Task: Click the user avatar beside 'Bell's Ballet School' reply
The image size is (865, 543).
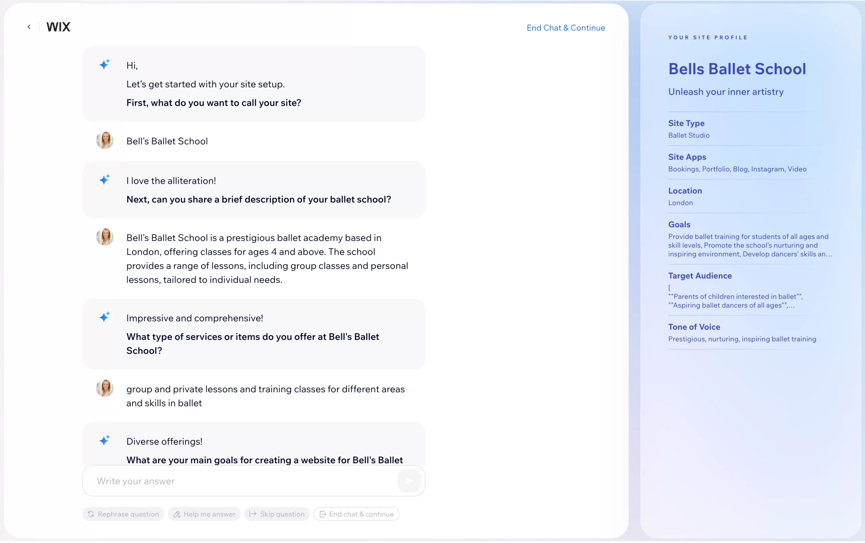Action: [104, 140]
